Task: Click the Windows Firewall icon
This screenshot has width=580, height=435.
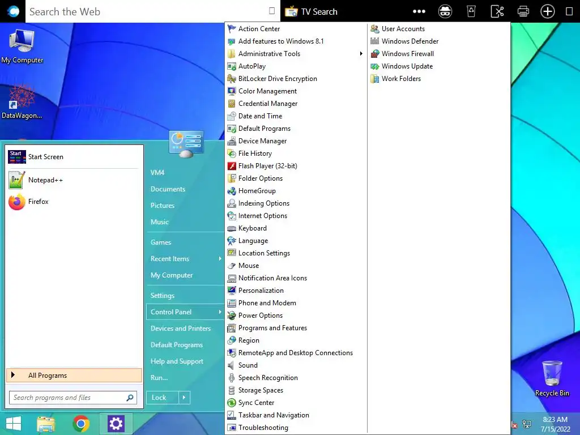Action: (375, 54)
